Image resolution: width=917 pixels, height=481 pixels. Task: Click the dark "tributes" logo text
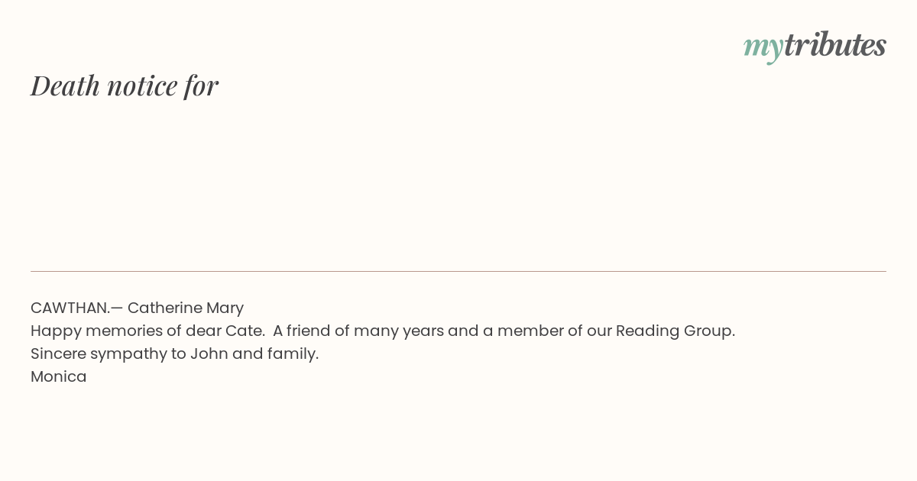point(835,44)
